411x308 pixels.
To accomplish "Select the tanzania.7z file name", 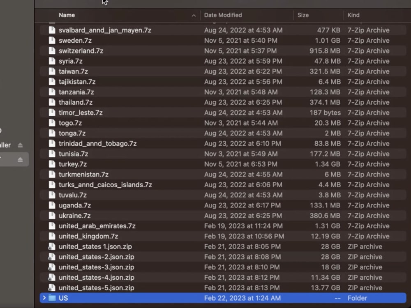I will click(x=76, y=92).
